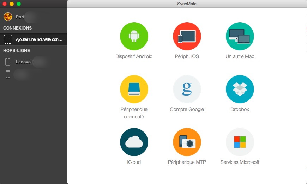Click the dashed plus icon in sidebar

tap(8, 39)
